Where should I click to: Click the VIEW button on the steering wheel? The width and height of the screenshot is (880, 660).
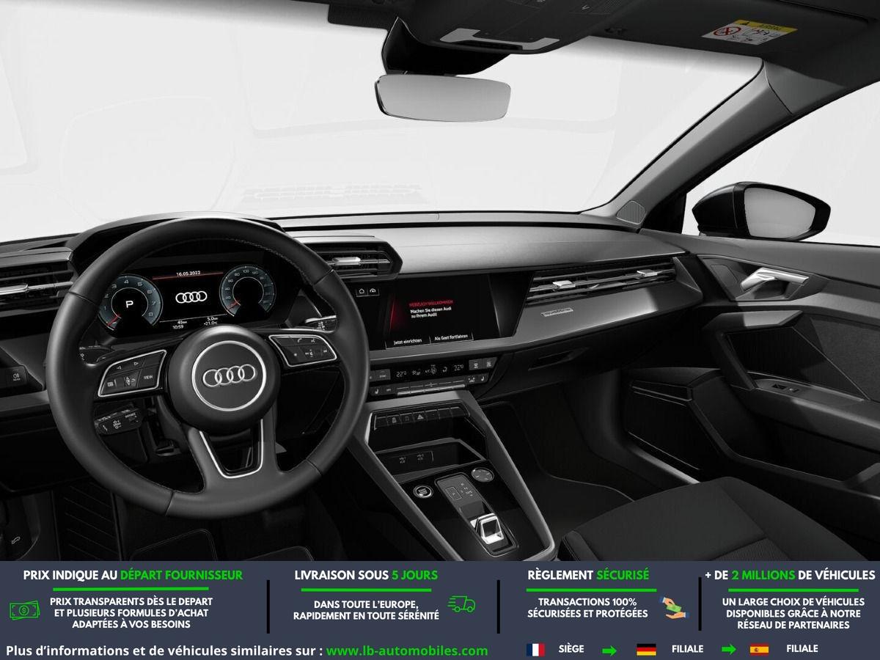[148, 377]
